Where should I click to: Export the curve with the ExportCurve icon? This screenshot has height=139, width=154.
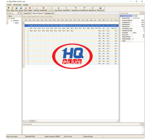(x=84, y=9)
